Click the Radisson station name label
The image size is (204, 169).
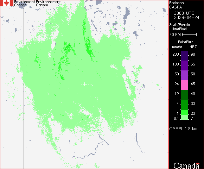tap(177, 3)
